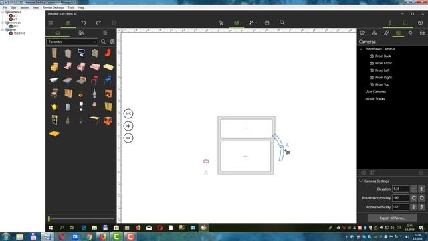Open the light settings sun inspector tab
Screen dimensions: 428x241
(410, 33)
